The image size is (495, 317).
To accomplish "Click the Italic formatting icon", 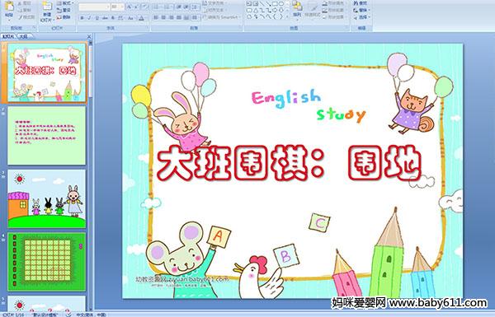I will 89,18.
